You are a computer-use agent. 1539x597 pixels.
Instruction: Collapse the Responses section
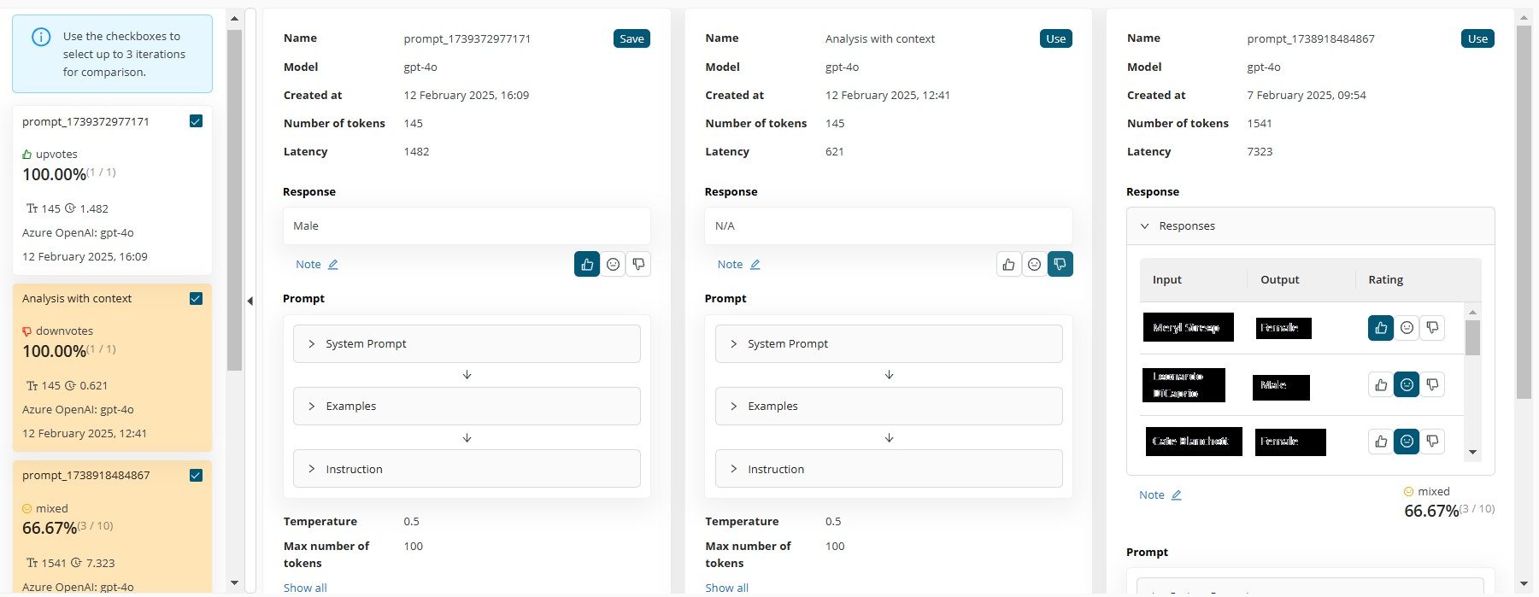[1145, 226]
